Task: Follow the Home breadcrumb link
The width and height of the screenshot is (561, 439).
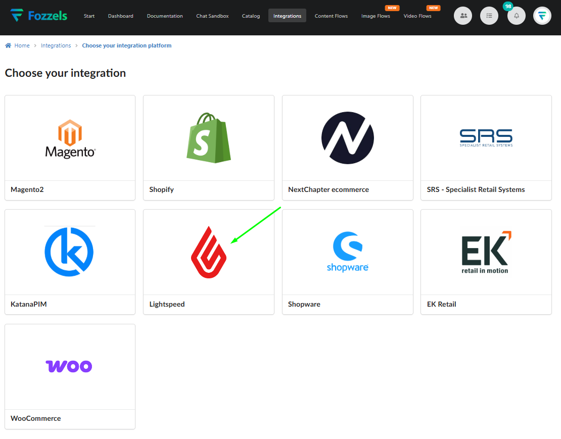Action: pyautogui.click(x=22, y=45)
